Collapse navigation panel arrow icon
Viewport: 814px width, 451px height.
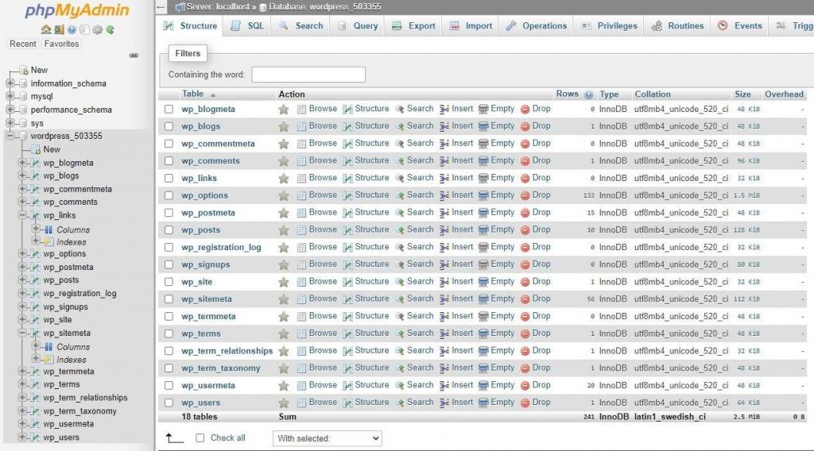[161, 7]
